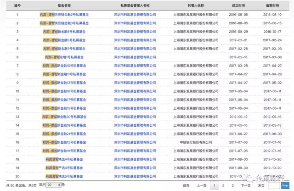
Task: Click the 私募基金管理人名称 column header
Action: point(135,6)
